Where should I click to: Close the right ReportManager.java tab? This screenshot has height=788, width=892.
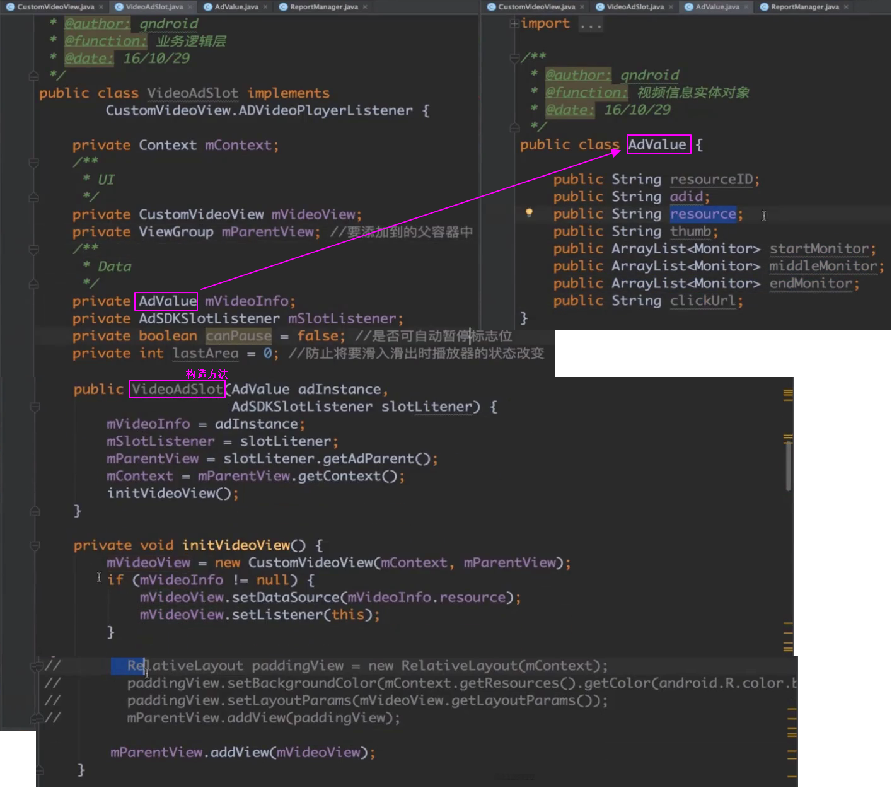[846, 7]
